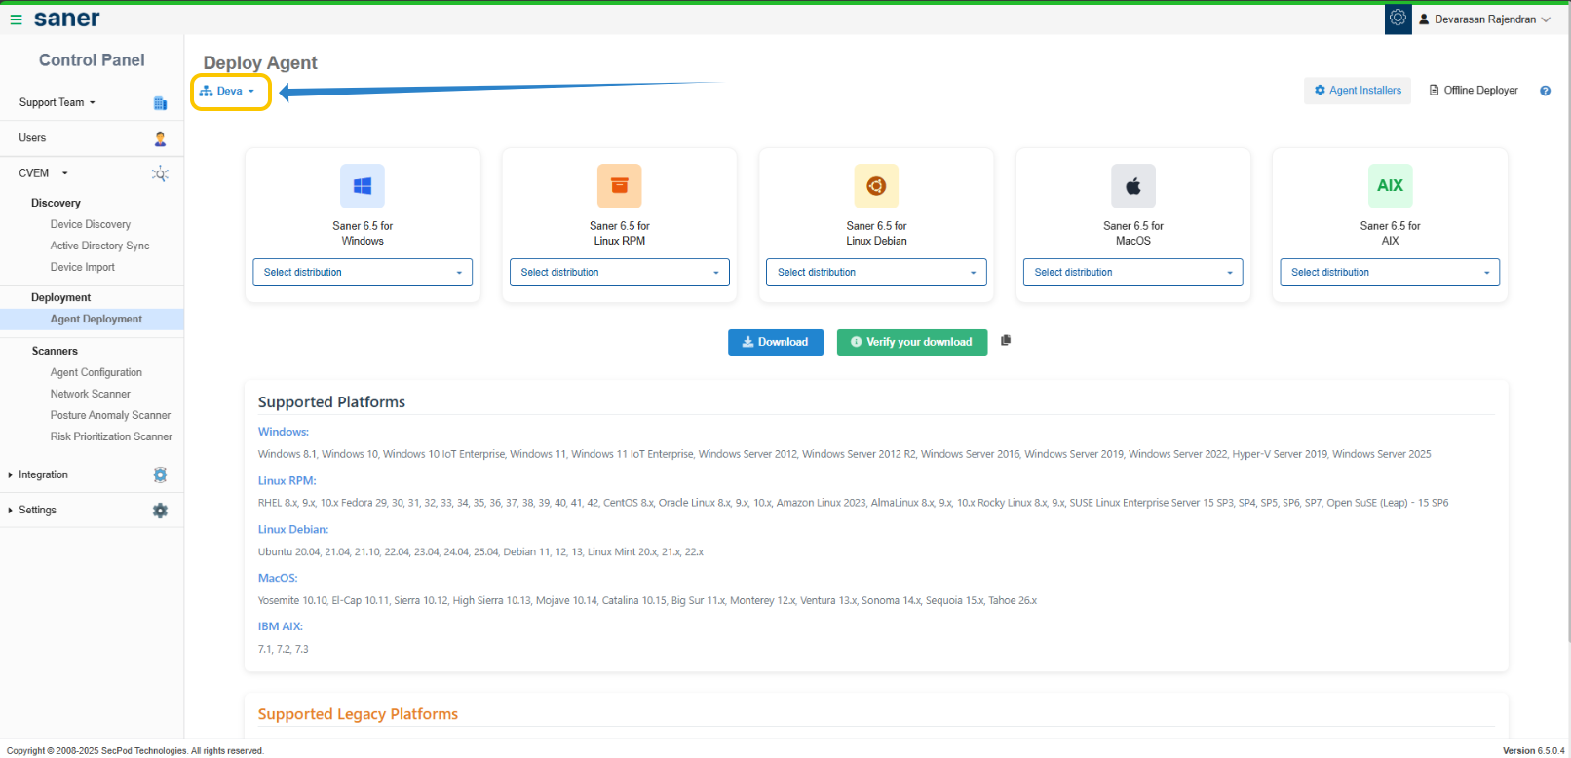Image resolution: width=1571 pixels, height=758 pixels.
Task: Click Verify your download button
Action: point(912,342)
